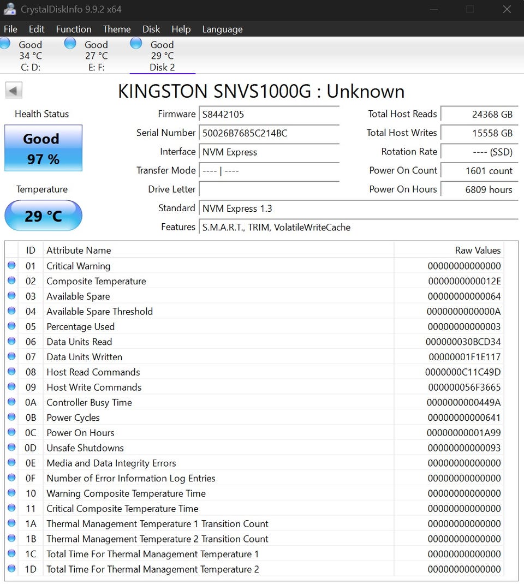Open the Function menu
The image size is (524, 584).
coord(74,29)
